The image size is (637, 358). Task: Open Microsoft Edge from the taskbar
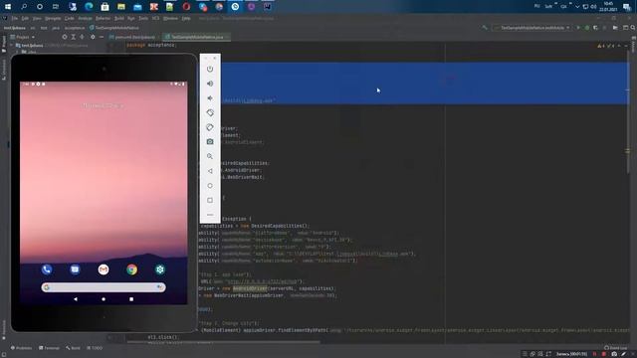(89, 7)
